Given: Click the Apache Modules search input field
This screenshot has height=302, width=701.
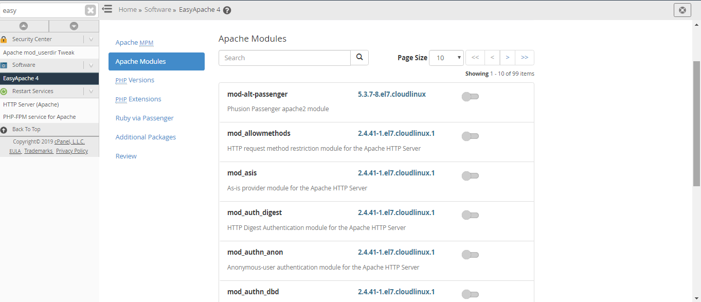Looking at the screenshot, I should [284, 58].
